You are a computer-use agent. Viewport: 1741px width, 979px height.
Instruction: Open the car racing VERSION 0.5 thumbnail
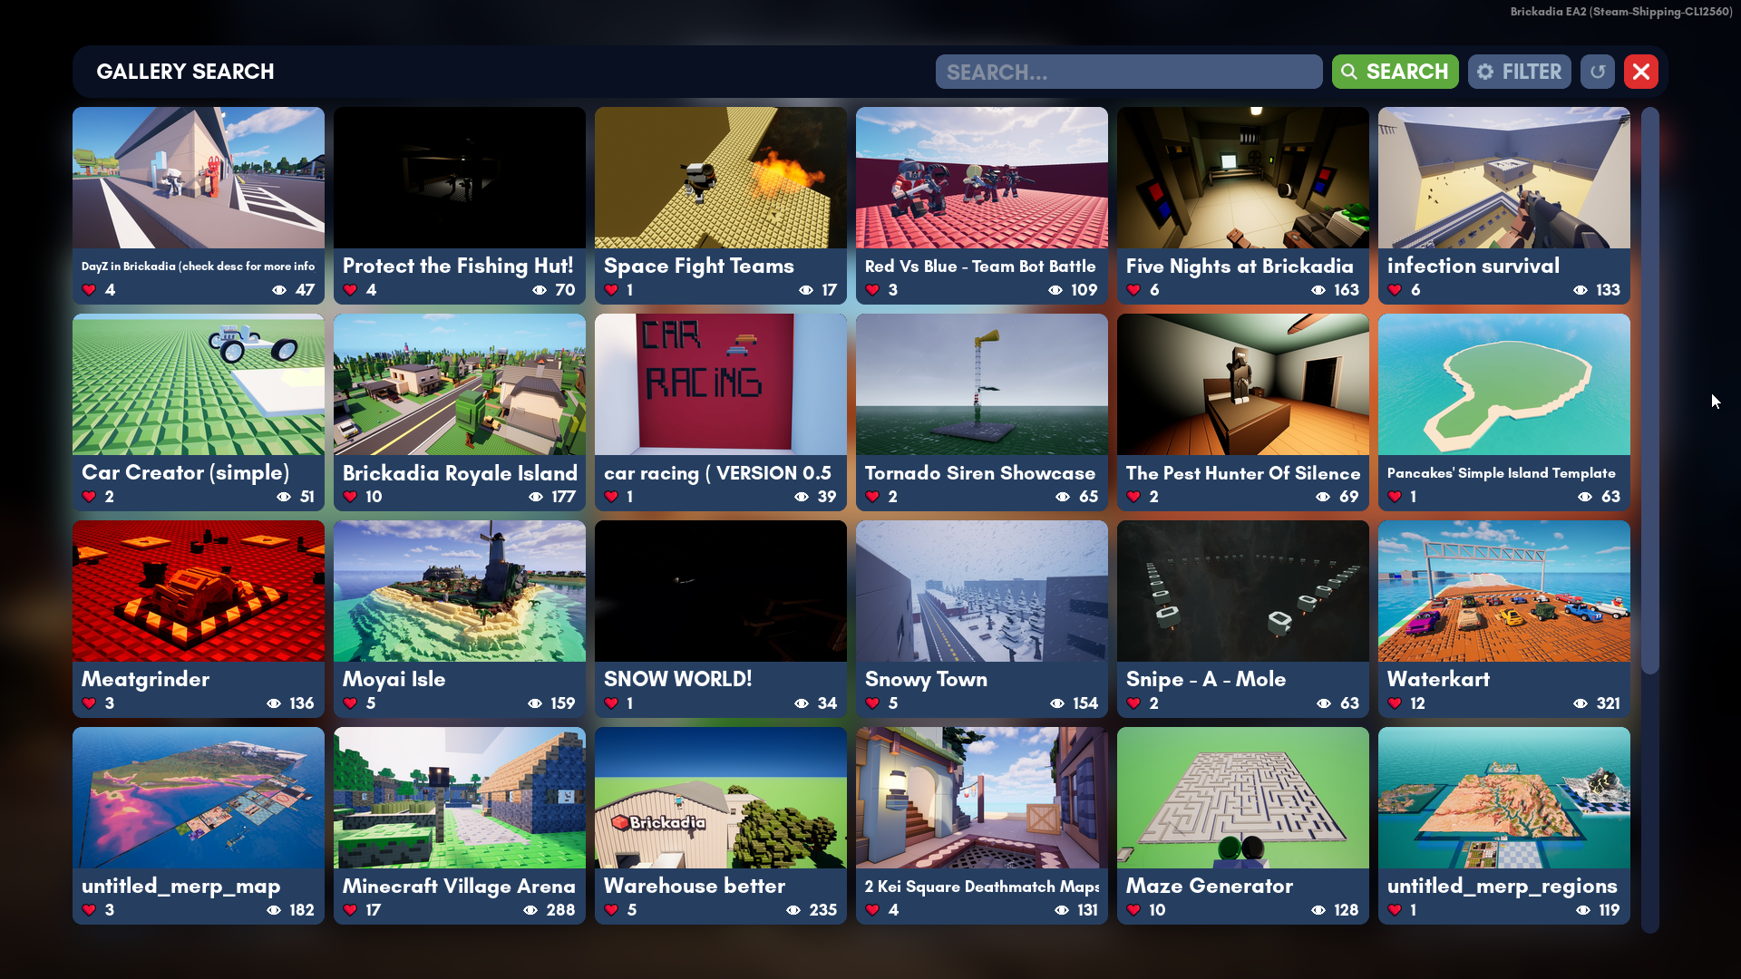tap(720, 384)
